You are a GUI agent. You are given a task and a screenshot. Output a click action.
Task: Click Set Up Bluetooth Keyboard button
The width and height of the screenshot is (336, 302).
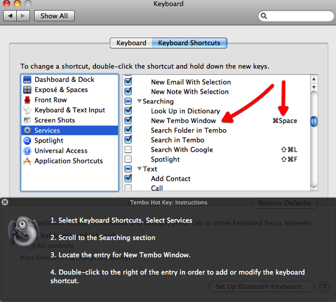(261, 287)
